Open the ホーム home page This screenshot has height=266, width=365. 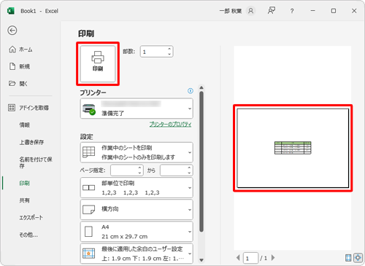point(20,50)
